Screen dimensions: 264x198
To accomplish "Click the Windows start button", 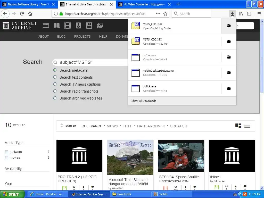I will 12,194.
